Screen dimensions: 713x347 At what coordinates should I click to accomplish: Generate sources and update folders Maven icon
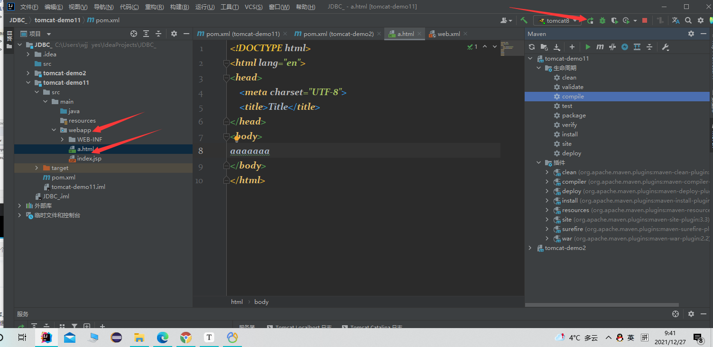(x=544, y=47)
